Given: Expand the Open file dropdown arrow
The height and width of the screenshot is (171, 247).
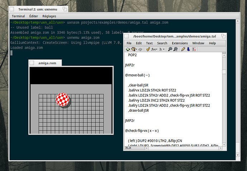Looking at the screenshot, I should coord(136,49).
